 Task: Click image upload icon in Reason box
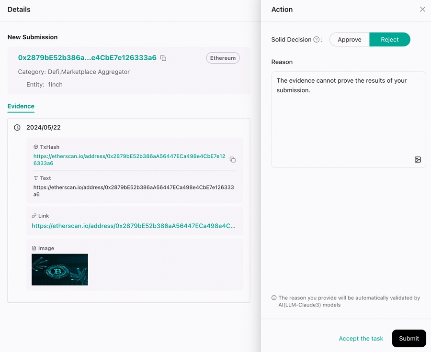point(418,160)
